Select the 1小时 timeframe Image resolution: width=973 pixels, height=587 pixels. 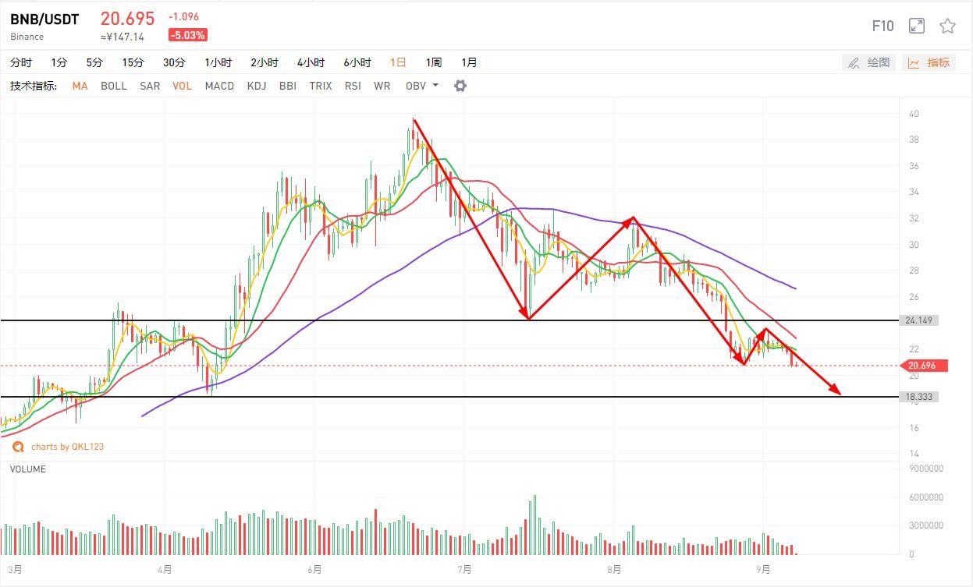[x=218, y=62]
